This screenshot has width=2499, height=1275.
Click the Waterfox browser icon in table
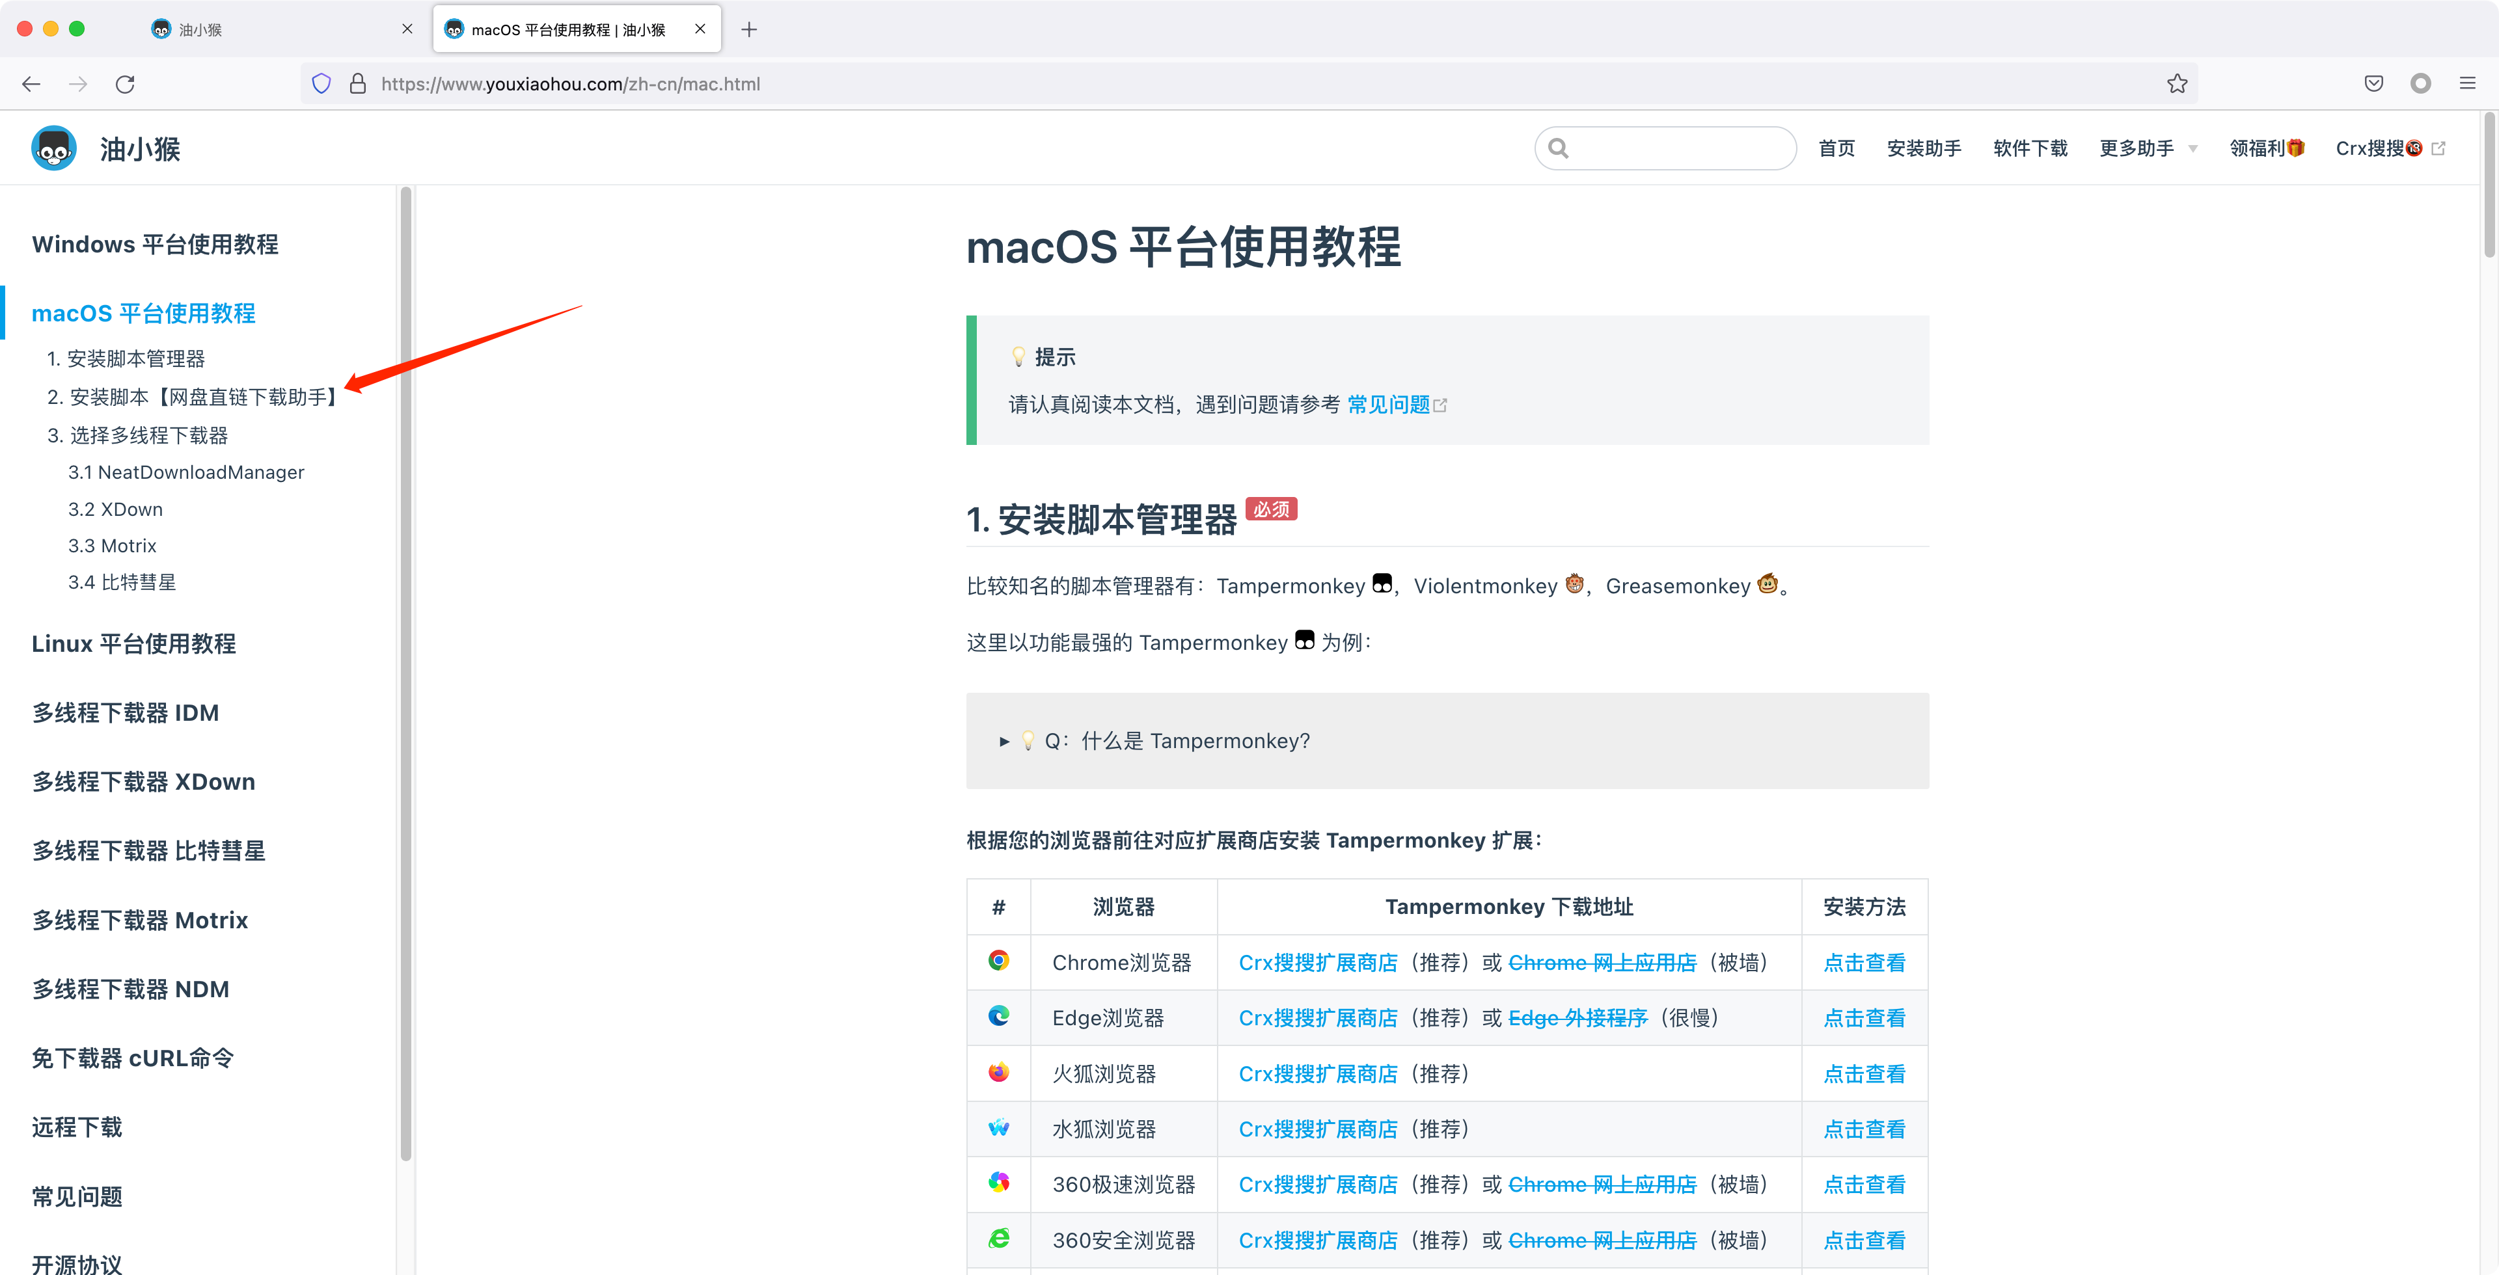(998, 1127)
